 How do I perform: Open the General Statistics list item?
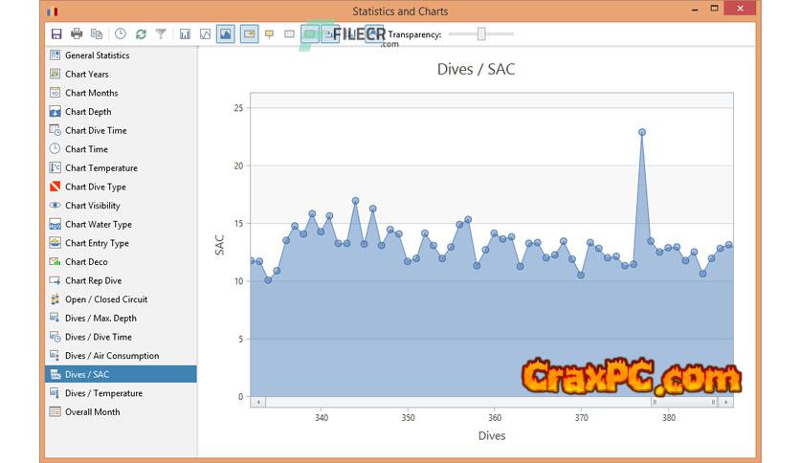click(x=97, y=55)
